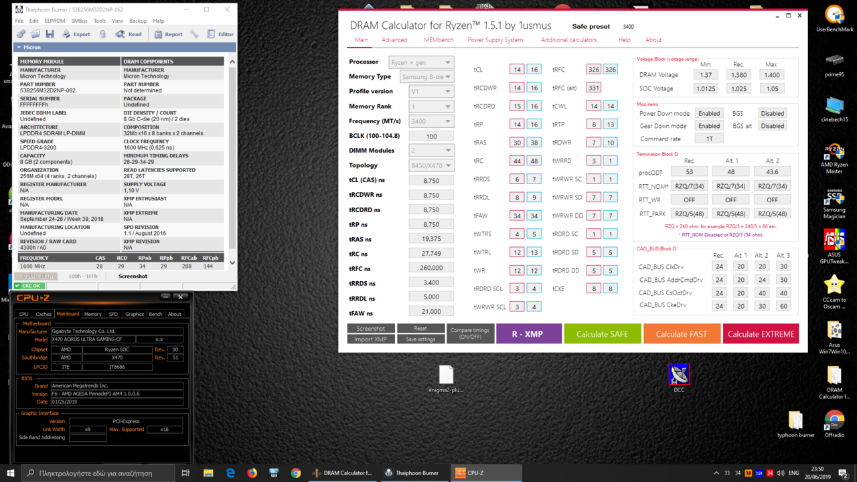Open the cinebech15 desktop icon
The width and height of the screenshot is (857, 482).
[x=834, y=110]
